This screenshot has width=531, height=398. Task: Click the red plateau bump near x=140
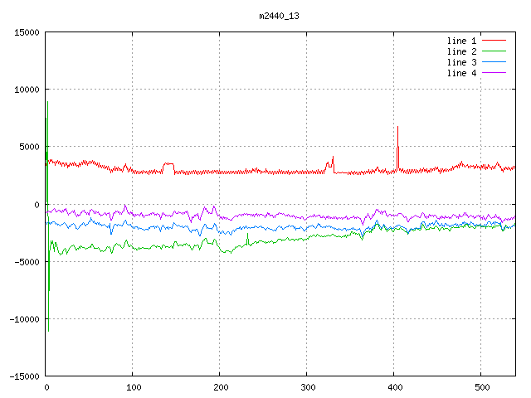tap(168, 164)
